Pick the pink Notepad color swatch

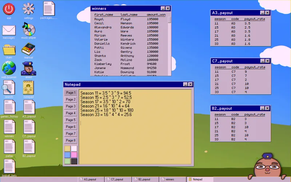pyautogui.click(x=74, y=155)
